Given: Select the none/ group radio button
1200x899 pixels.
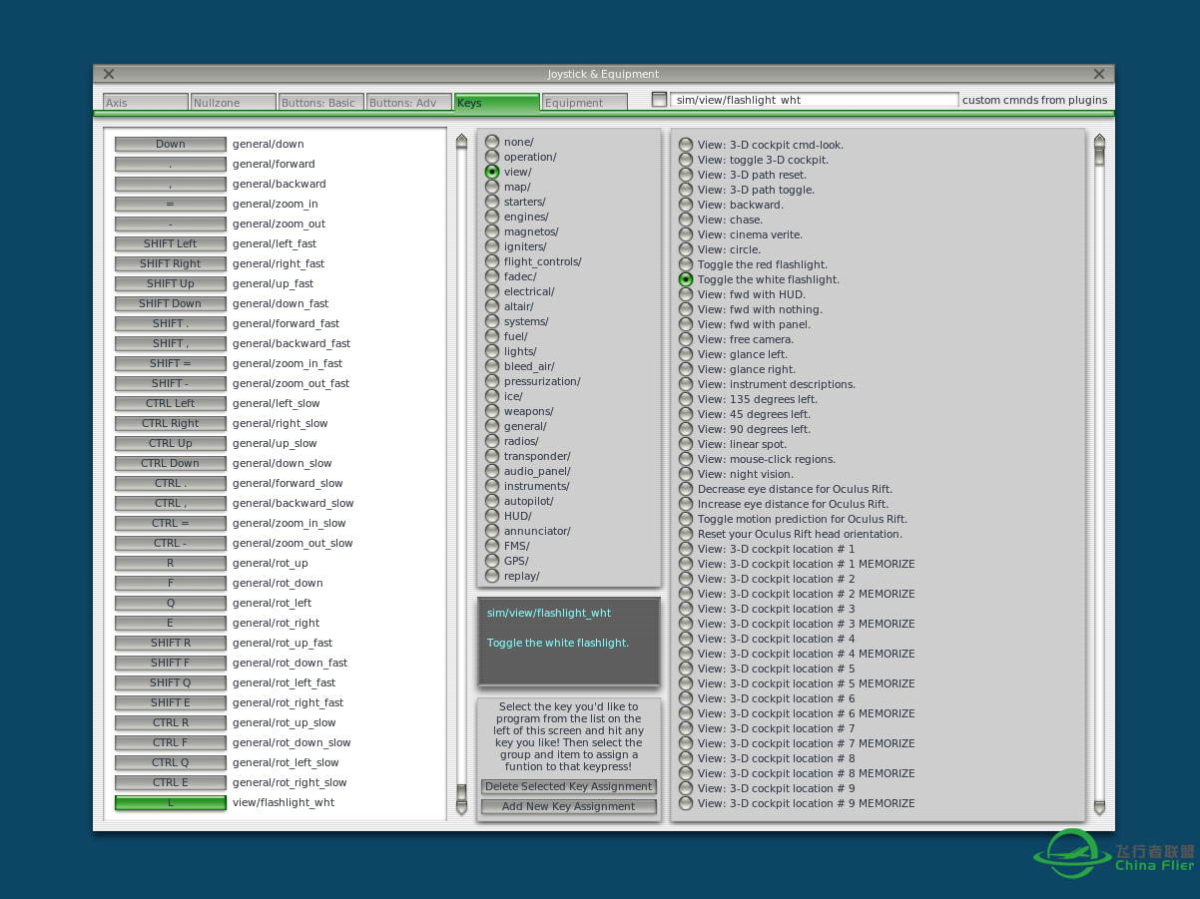Looking at the screenshot, I should coord(492,142).
